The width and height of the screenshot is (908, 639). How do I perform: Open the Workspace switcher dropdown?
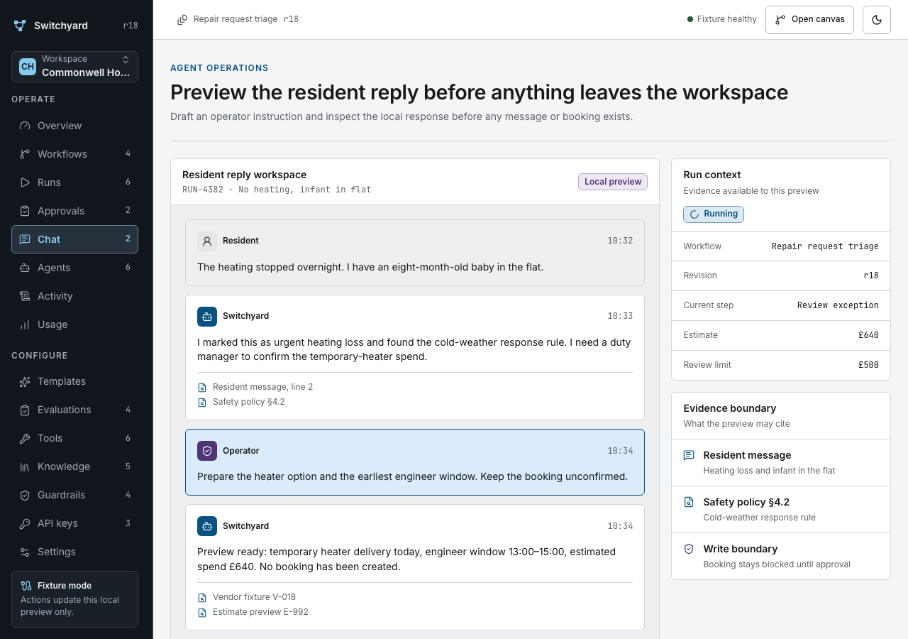(x=74, y=67)
